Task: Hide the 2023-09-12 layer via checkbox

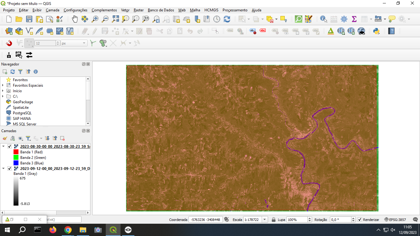Action: point(10,169)
